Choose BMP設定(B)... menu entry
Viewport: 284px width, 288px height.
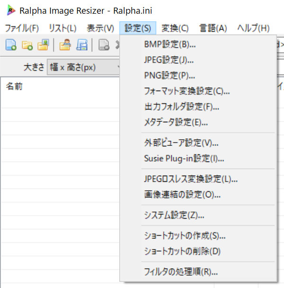(x=198, y=44)
